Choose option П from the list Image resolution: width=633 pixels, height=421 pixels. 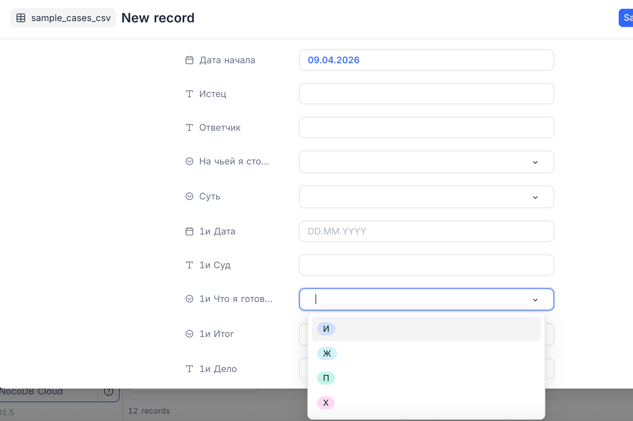click(426, 378)
